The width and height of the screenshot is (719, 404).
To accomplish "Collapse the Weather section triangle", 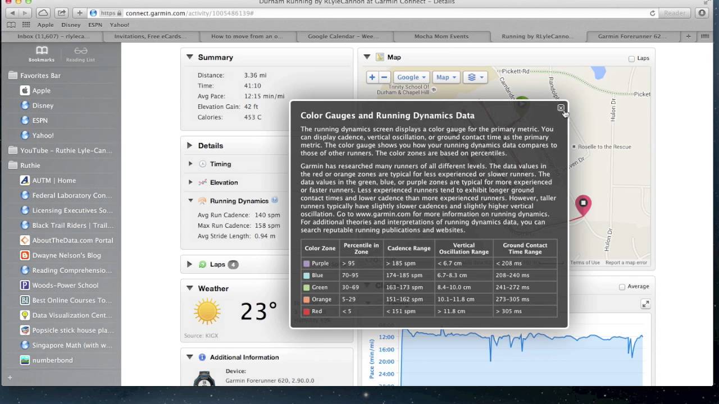I will click(x=189, y=288).
